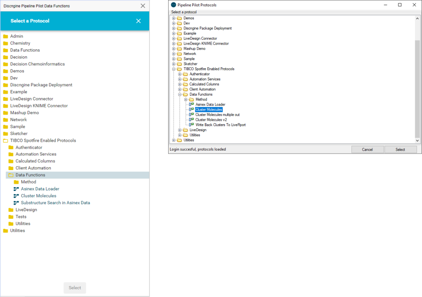Expand the LiveDesign node under TIBCO in right tree
The width and height of the screenshot is (422, 297).
[x=180, y=130]
